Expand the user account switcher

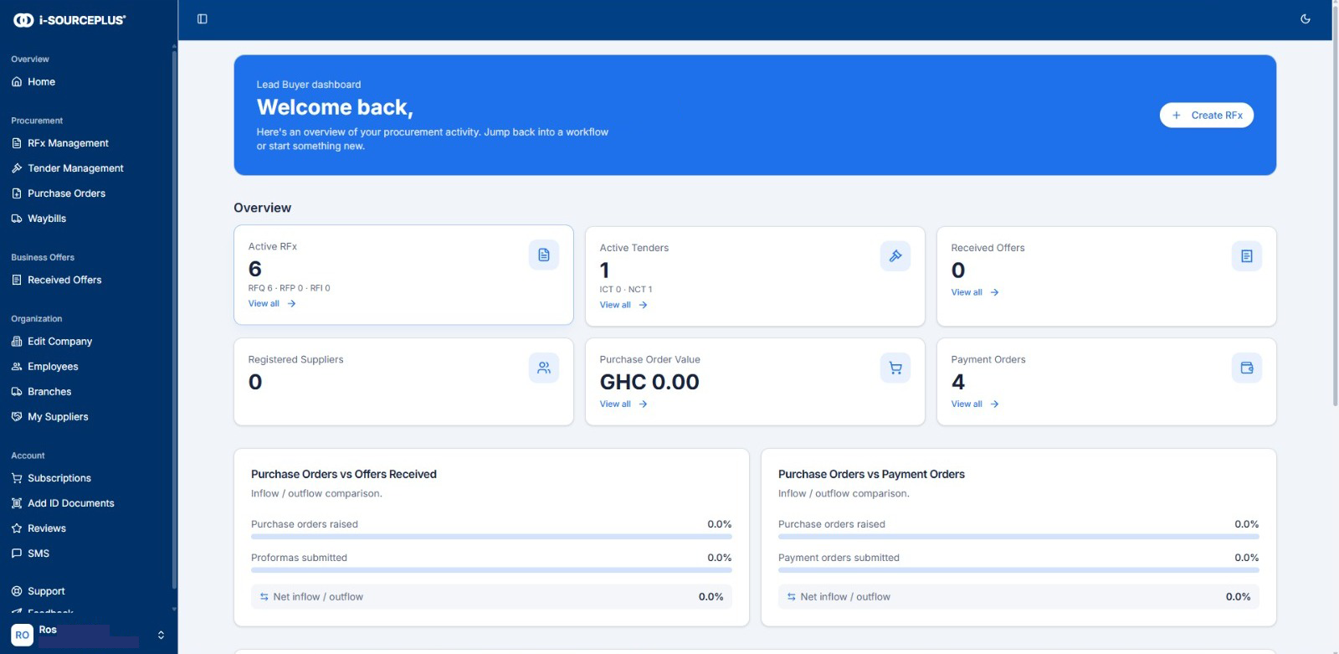[x=161, y=636]
